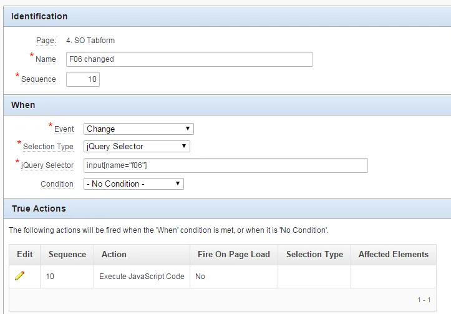This screenshot has width=451, height=314.
Task: Click the pencil edit icon for sequence 10
Action: point(20,276)
